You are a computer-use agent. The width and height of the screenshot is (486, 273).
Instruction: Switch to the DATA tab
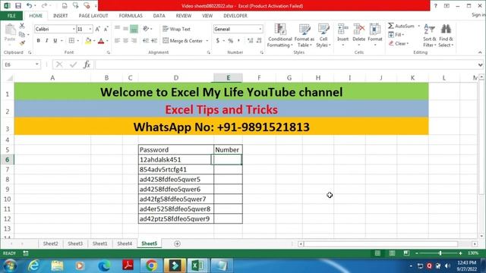(159, 15)
